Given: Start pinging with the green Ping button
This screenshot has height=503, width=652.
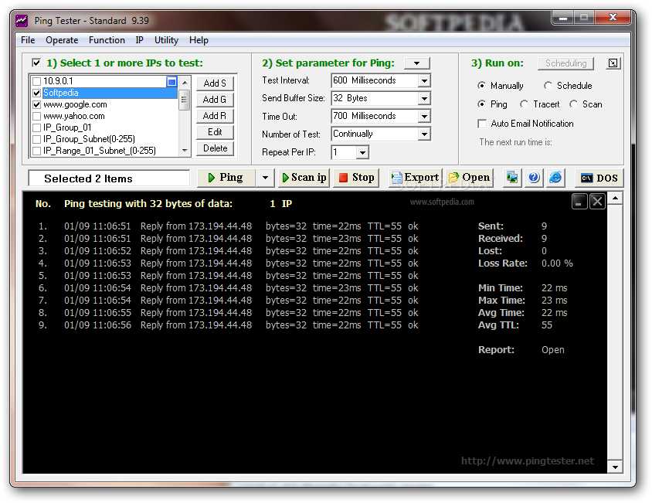Looking at the screenshot, I should pos(226,178).
